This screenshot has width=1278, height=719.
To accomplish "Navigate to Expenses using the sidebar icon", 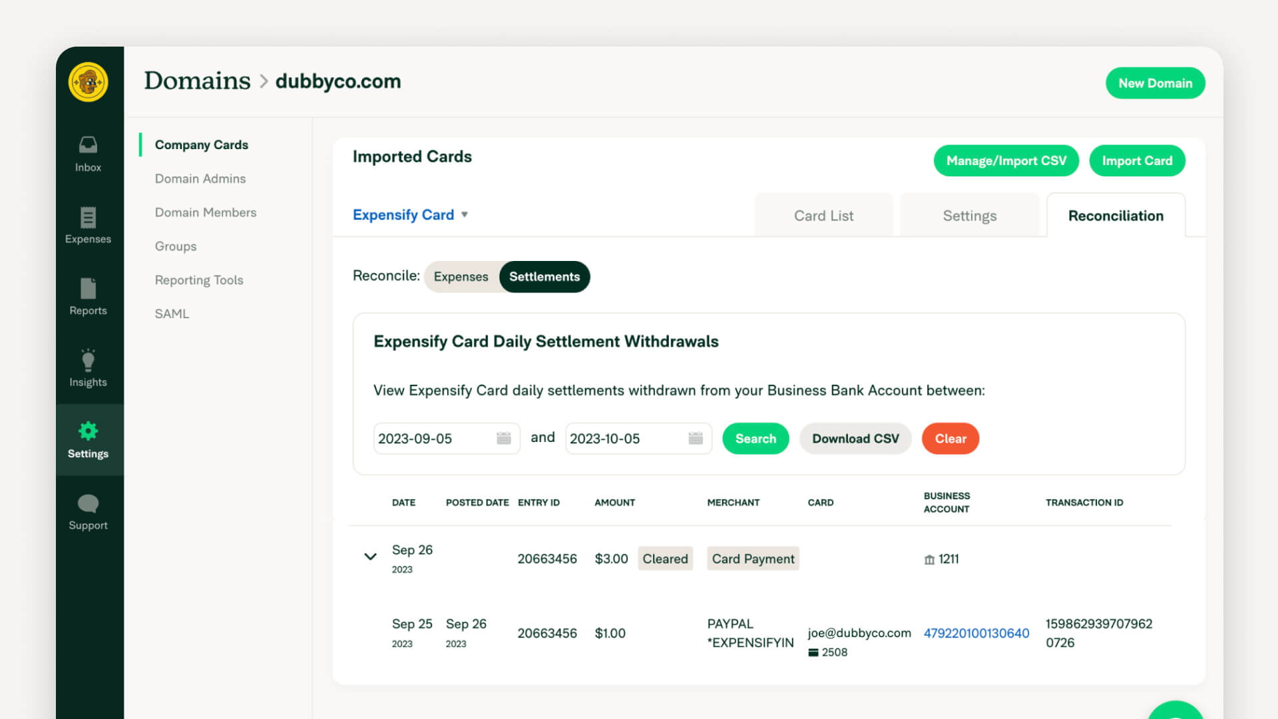I will coord(87,226).
